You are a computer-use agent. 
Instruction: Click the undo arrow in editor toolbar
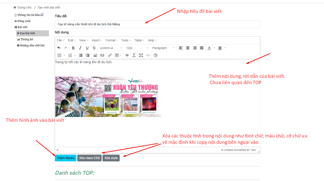[x=59, y=48]
